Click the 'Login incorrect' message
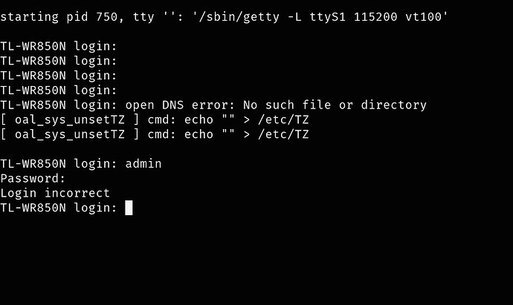The image size is (513, 305). tap(55, 193)
